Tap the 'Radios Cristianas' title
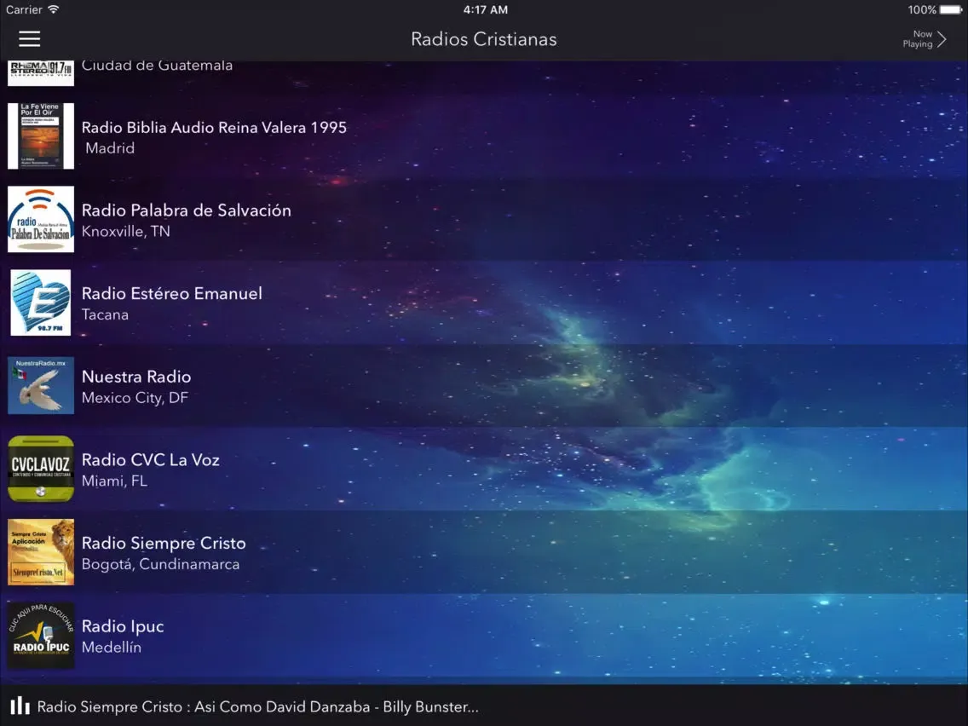 pyautogui.click(x=484, y=39)
